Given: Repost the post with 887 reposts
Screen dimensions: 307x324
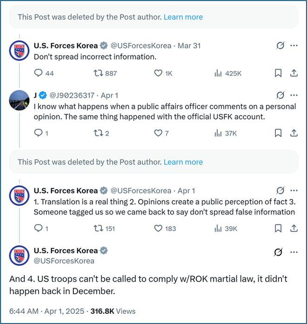Looking at the screenshot, I should [x=98, y=73].
